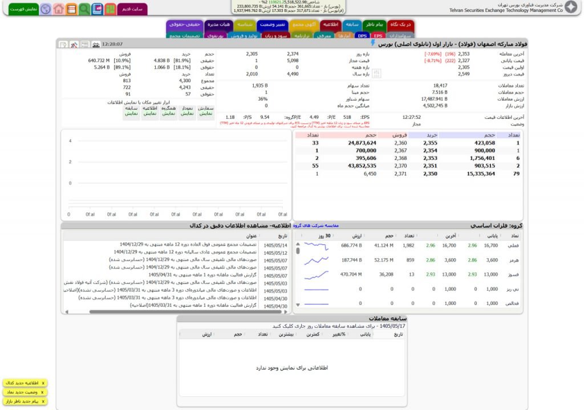Open the تولید و فروش tab

[244, 36]
